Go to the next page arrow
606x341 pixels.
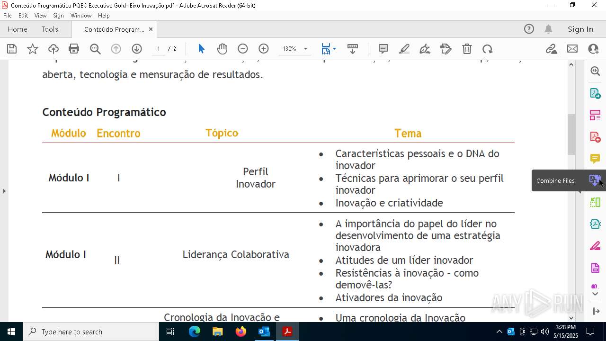point(137,49)
